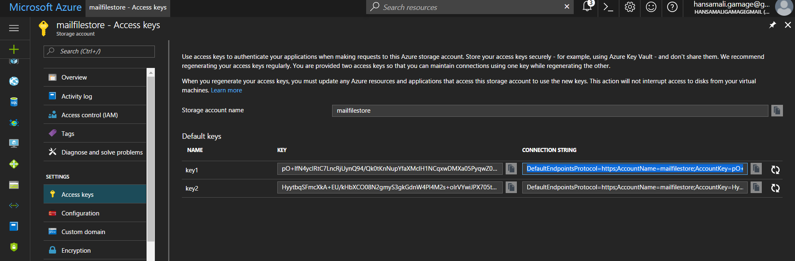The width and height of the screenshot is (795, 261).
Task: Open Custom domain settings item
Action: pos(95,232)
